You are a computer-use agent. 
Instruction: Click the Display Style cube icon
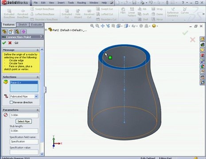tap(126, 26)
